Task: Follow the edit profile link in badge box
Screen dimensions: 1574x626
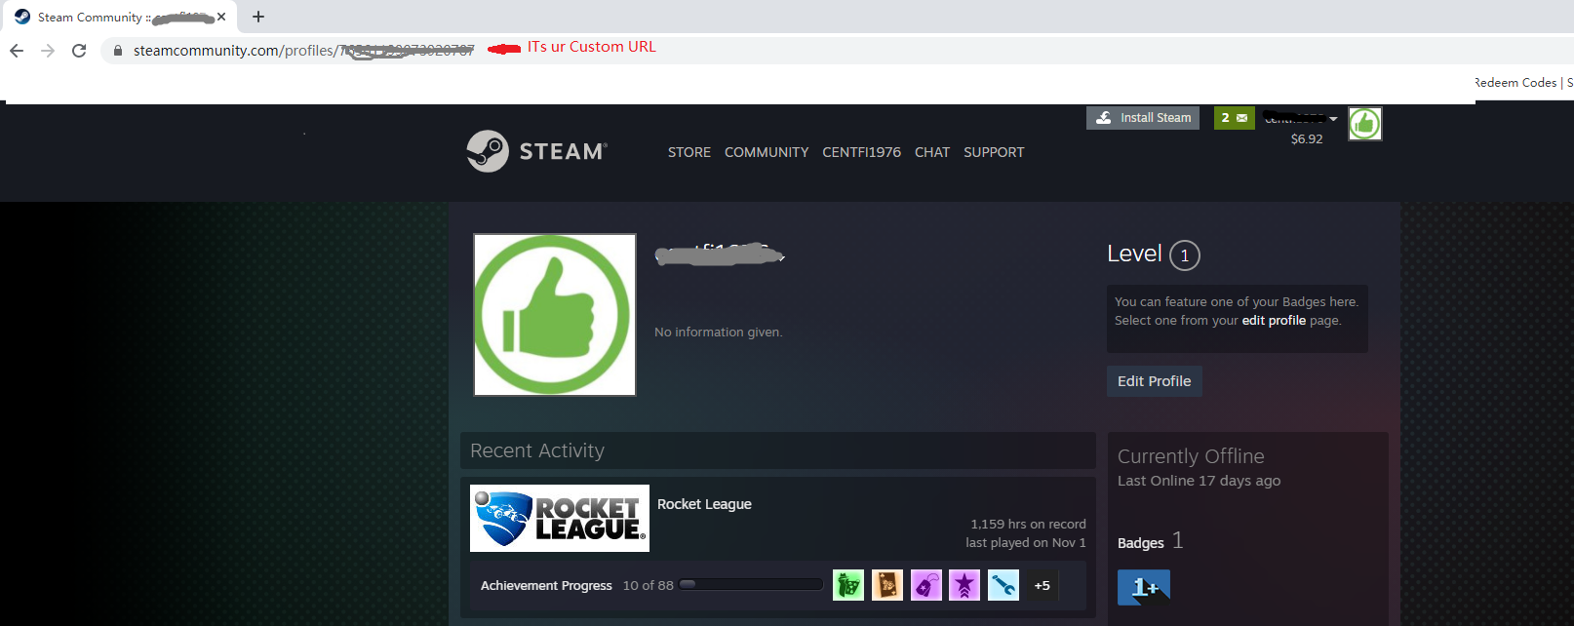Action: [x=1274, y=320]
